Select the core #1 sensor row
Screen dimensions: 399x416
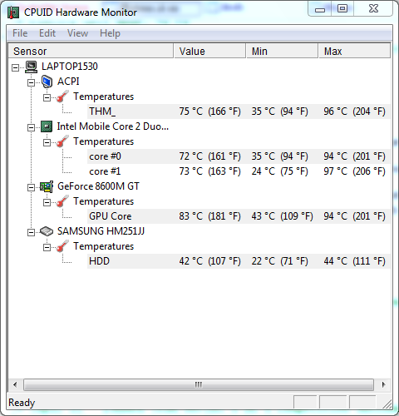(239, 171)
